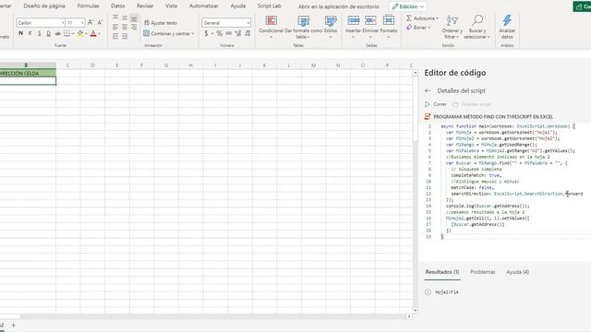Image resolution: width=591 pixels, height=332 pixels.
Task: Click Analizar datos
Action: [x=507, y=27]
